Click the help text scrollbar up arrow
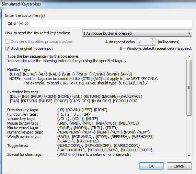The height and width of the screenshot is (174, 196). [189, 57]
